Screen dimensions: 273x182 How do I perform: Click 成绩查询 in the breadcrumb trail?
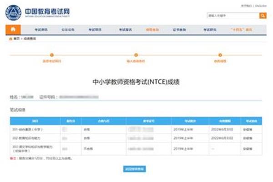click(x=30, y=39)
